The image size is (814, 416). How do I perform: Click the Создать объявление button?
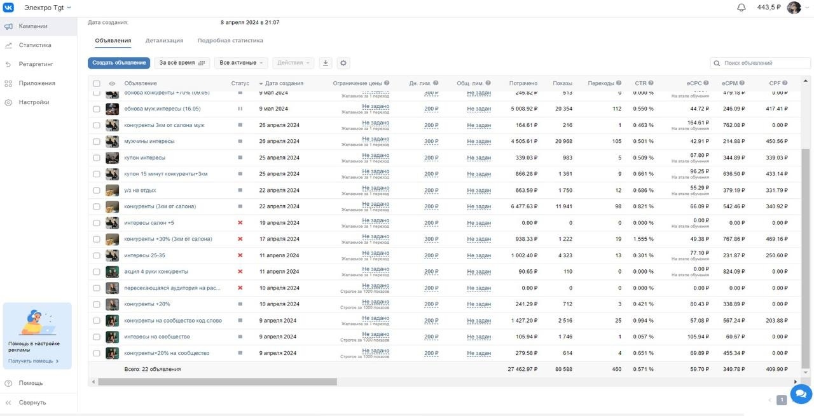click(119, 63)
